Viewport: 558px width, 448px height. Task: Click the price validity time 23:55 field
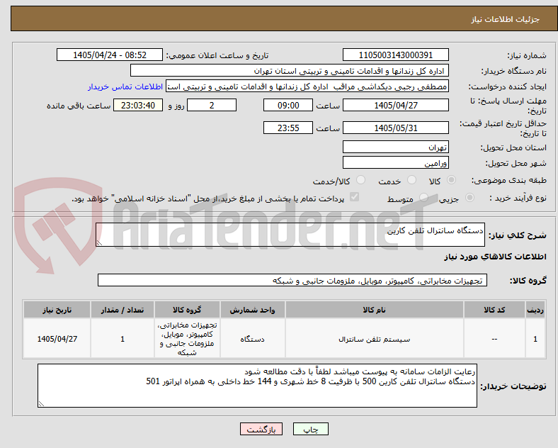(288, 128)
